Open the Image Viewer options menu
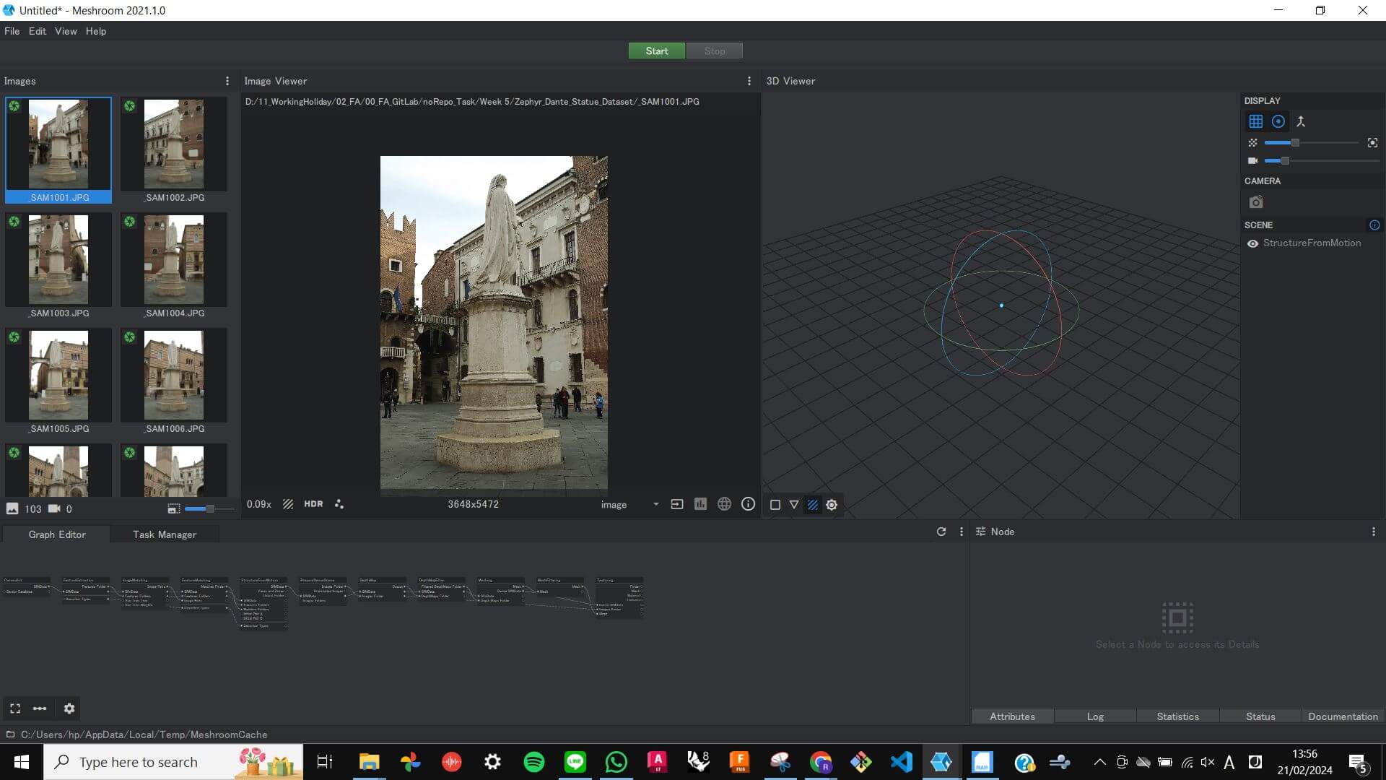The width and height of the screenshot is (1386, 780). 749,81
